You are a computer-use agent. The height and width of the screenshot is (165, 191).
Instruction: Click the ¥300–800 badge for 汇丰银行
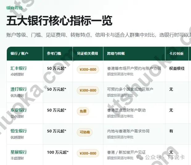(88, 69)
